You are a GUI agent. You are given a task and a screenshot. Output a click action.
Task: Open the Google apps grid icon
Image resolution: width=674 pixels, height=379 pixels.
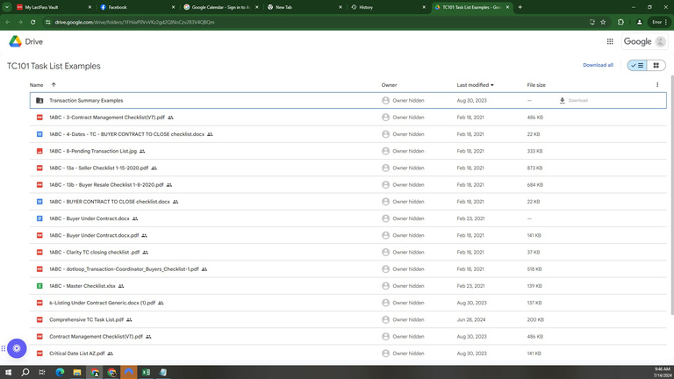tap(610, 41)
